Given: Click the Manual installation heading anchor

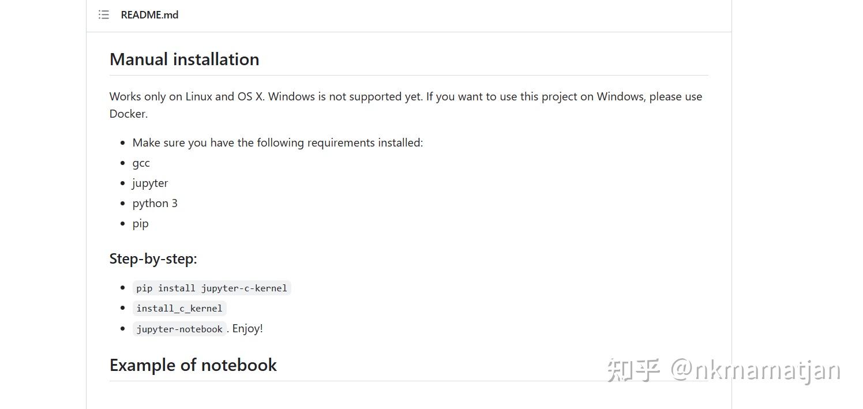Looking at the screenshot, I should point(184,58).
